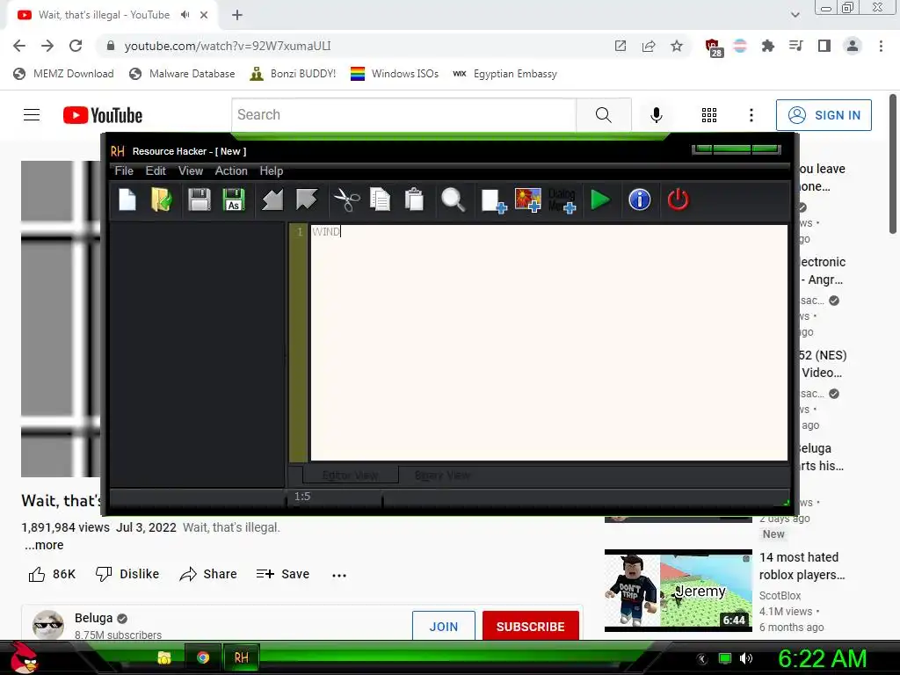Click the YouTube search box
Image resolution: width=900 pixels, height=675 pixels.
tap(404, 115)
